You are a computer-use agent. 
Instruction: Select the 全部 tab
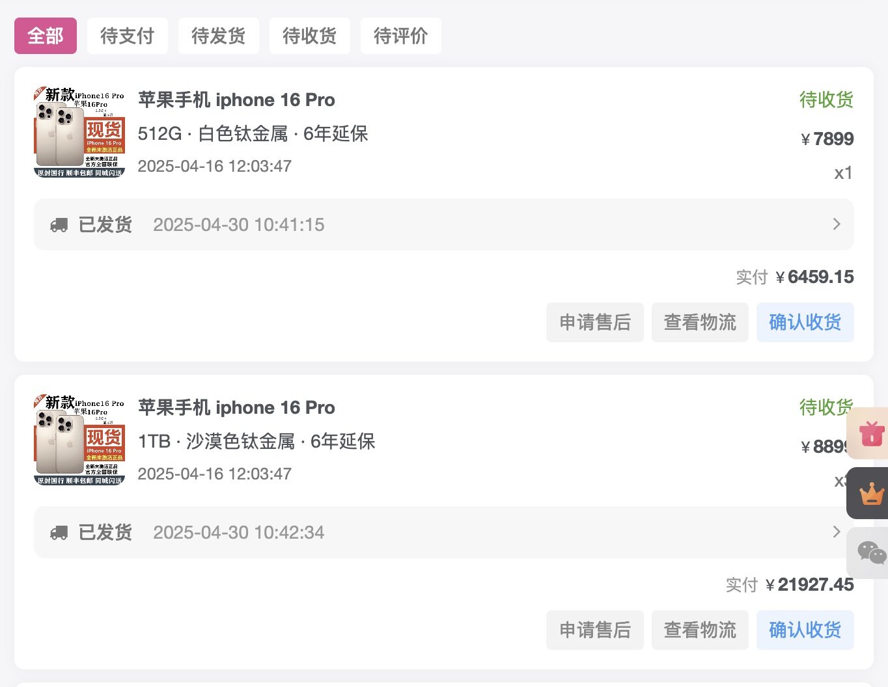[45, 36]
